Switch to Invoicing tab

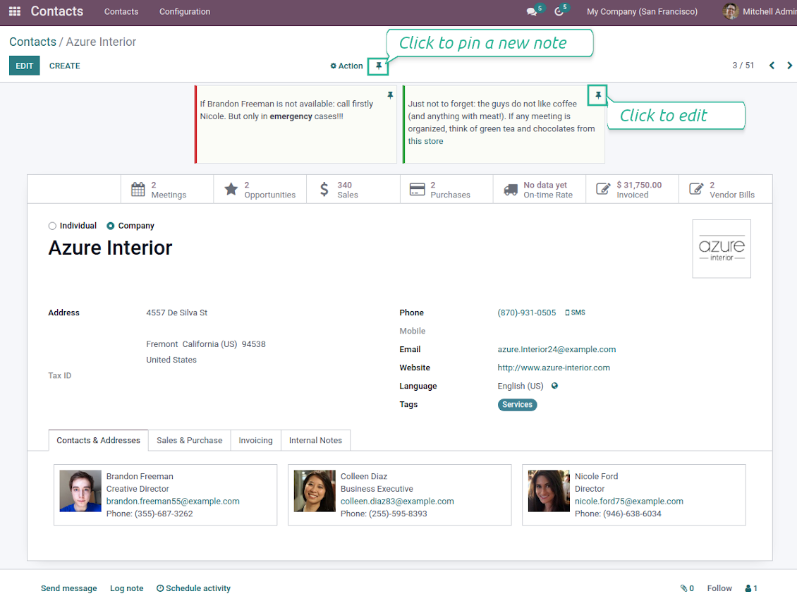255,440
